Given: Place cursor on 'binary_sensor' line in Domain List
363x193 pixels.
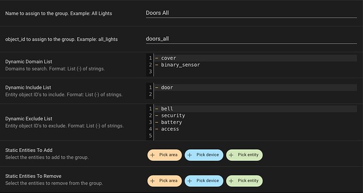Looking at the screenshot, I should (256, 65).
